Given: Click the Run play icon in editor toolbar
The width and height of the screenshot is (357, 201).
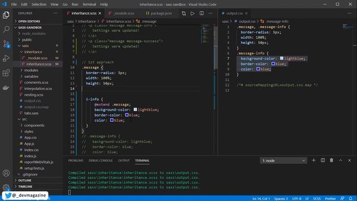Looking at the screenshot, I should (x=192, y=13).
